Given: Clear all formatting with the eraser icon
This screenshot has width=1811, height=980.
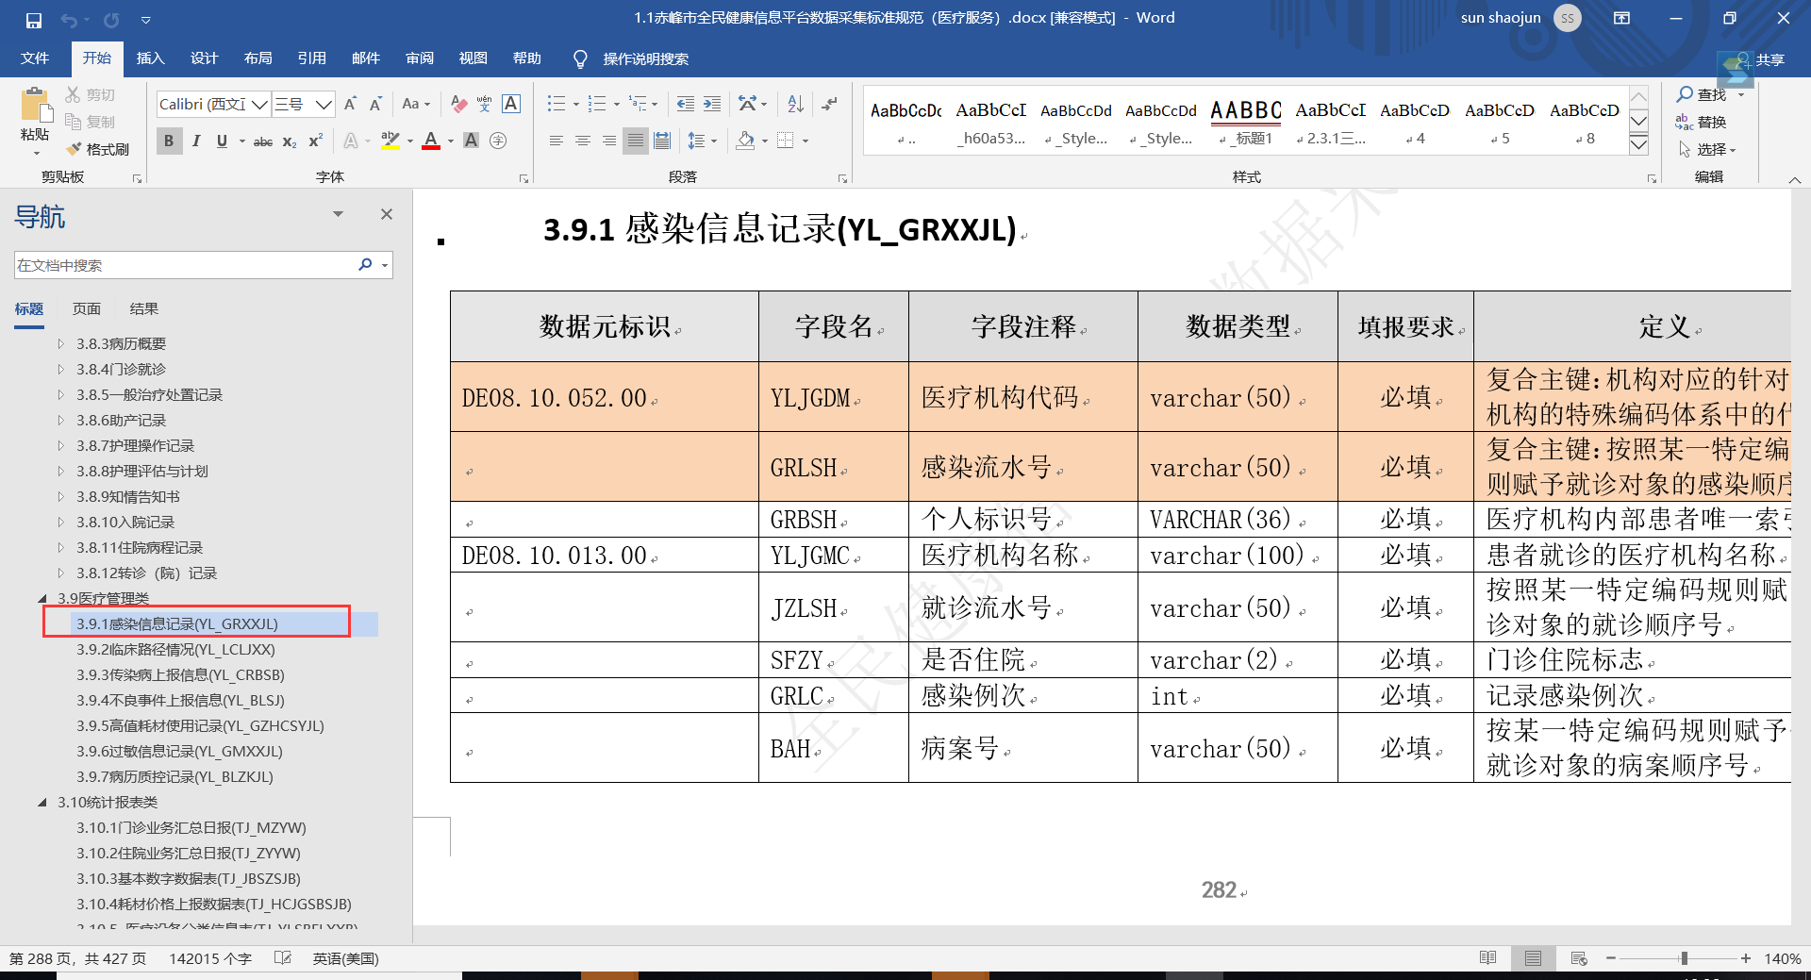Looking at the screenshot, I should [459, 104].
